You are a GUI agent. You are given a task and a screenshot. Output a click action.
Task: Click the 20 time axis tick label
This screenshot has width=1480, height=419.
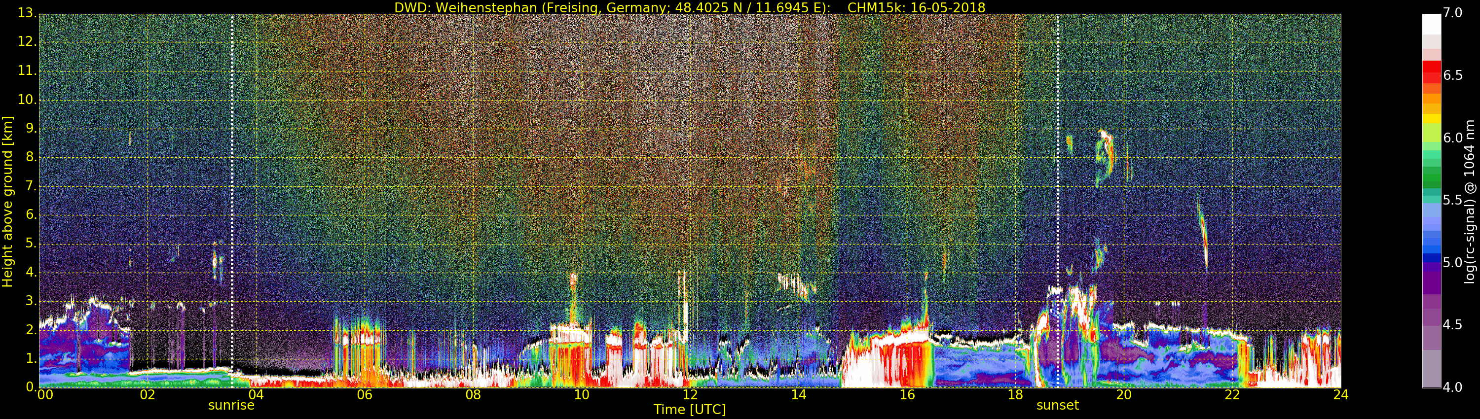tap(1124, 394)
